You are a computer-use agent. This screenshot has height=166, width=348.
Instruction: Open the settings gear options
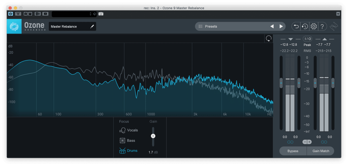[x=313, y=26]
